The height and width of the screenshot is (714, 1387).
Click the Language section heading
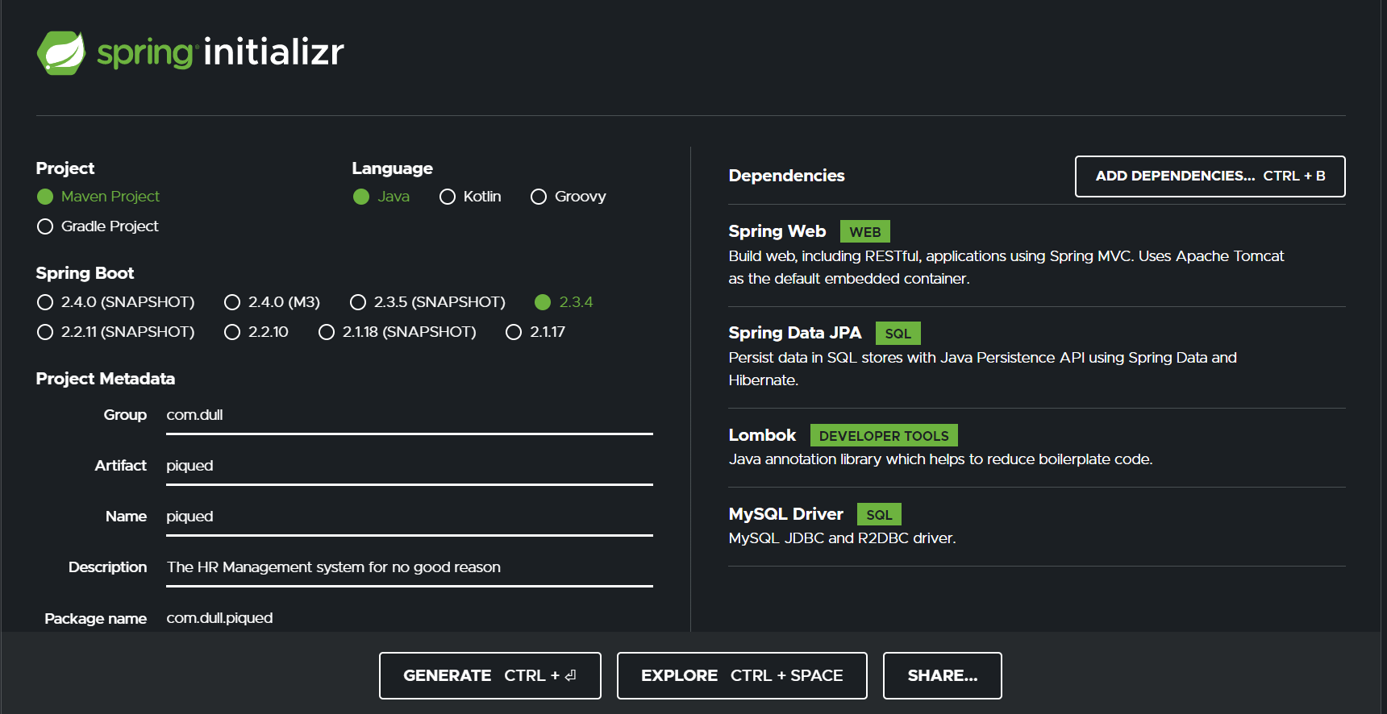click(393, 168)
